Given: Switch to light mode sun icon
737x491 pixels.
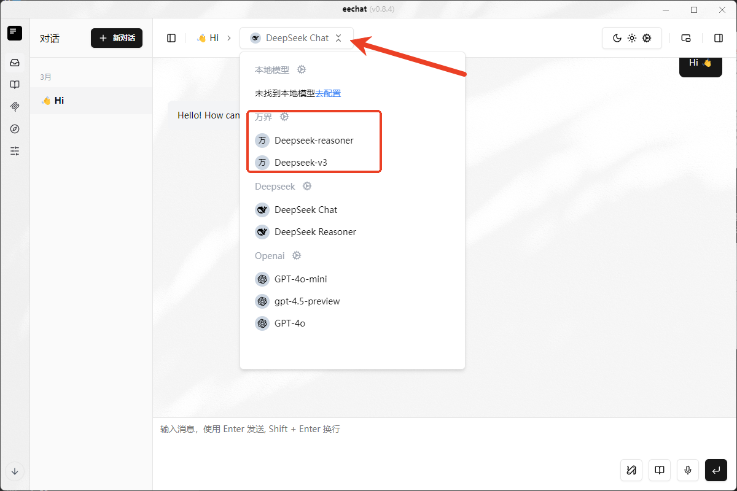Looking at the screenshot, I should click(632, 38).
